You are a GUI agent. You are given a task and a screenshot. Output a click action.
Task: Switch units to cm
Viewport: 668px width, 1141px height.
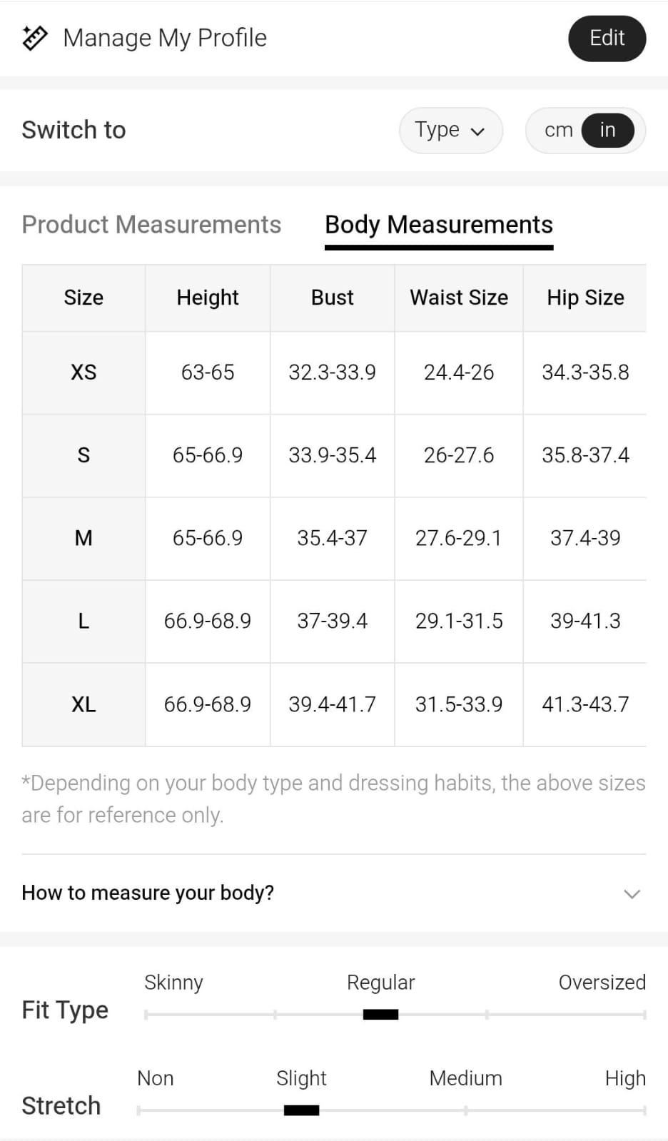click(558, 130)
